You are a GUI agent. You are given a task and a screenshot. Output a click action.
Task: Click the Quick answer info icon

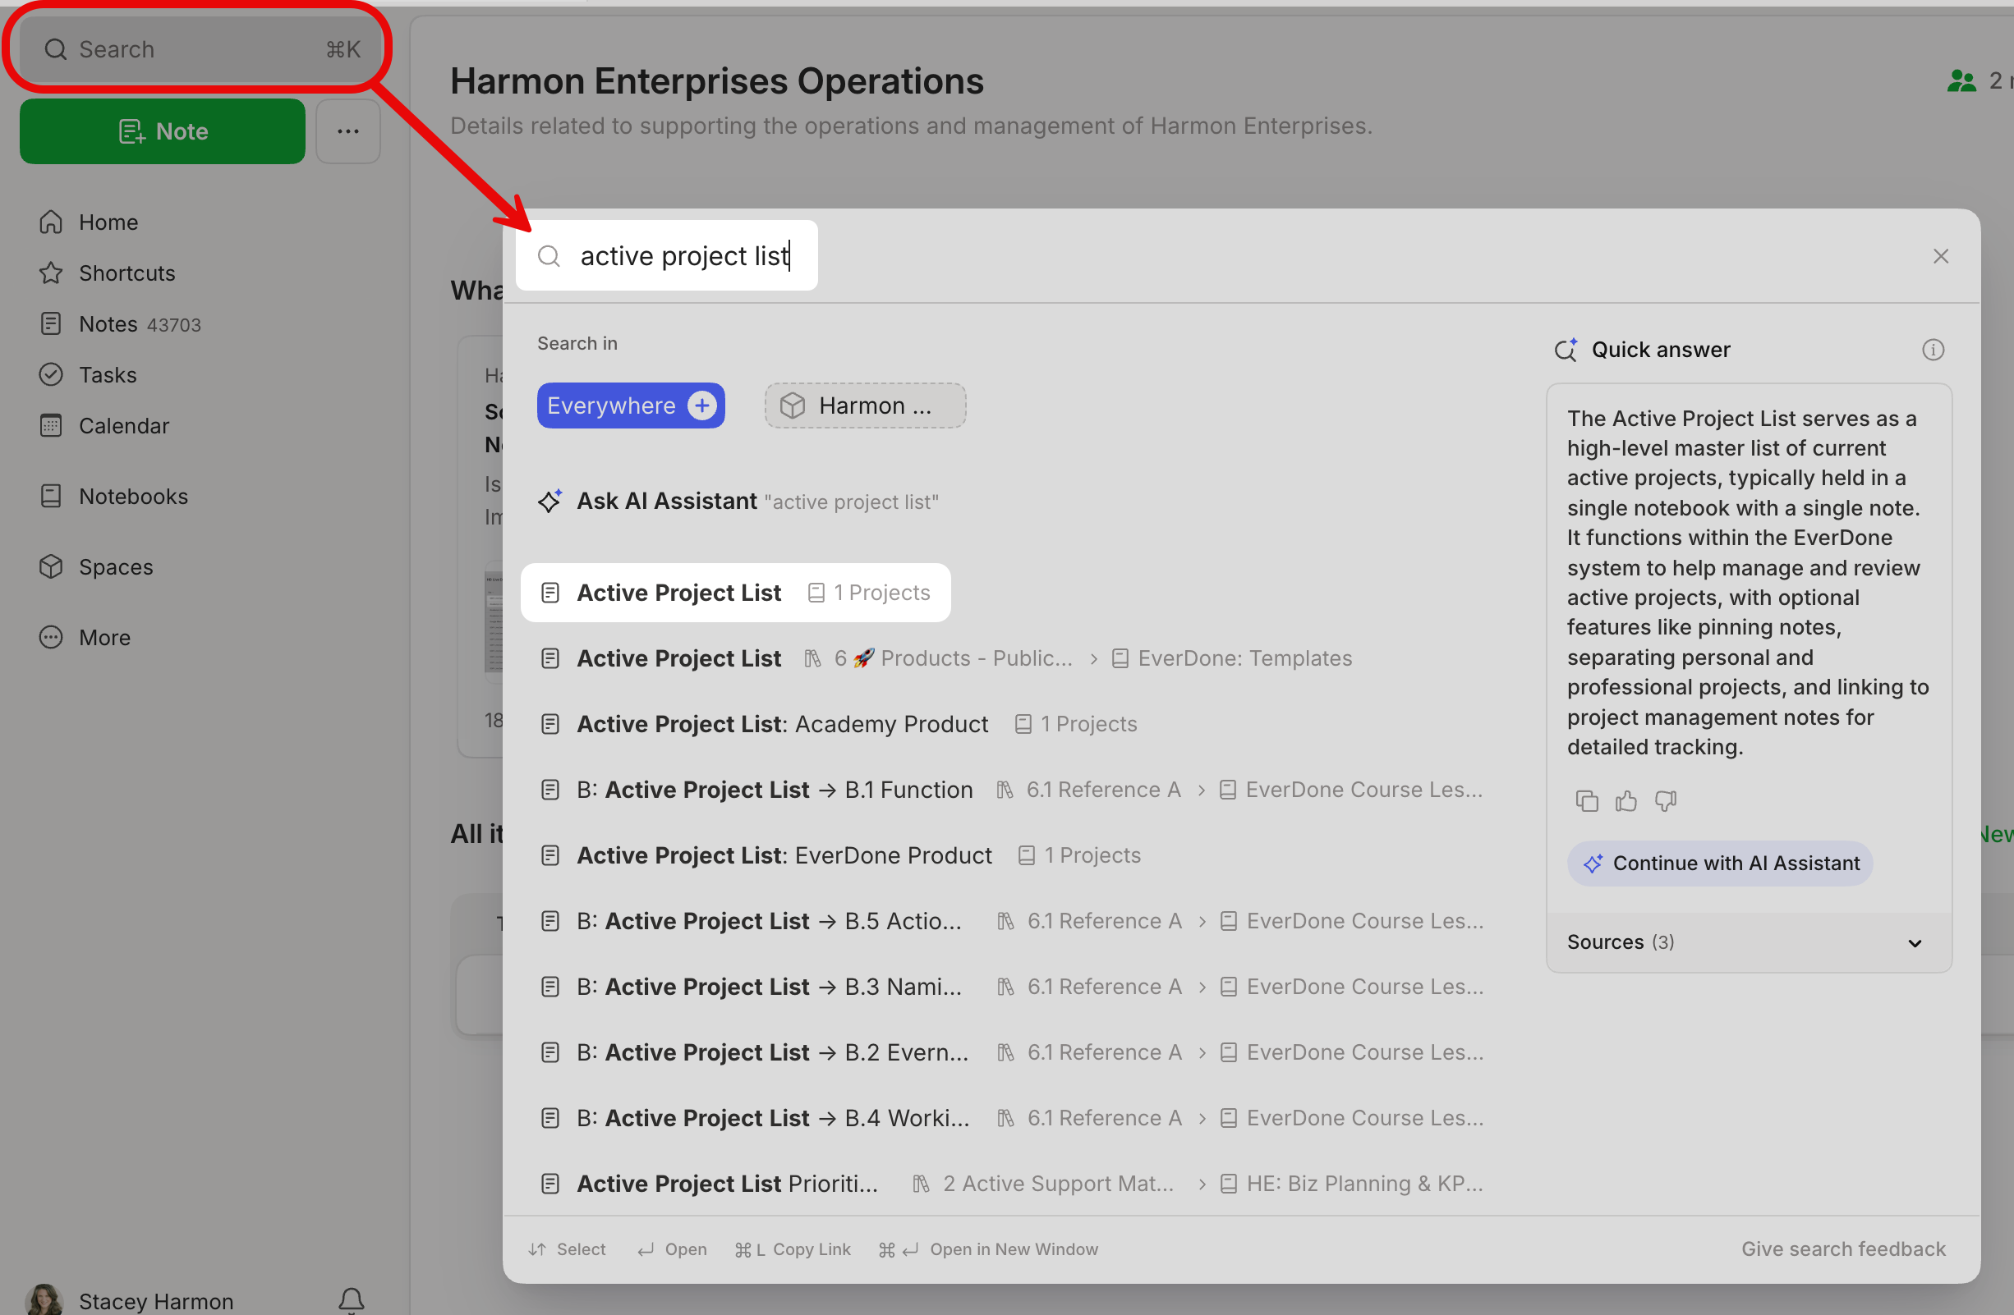(x=1933, y=349)
